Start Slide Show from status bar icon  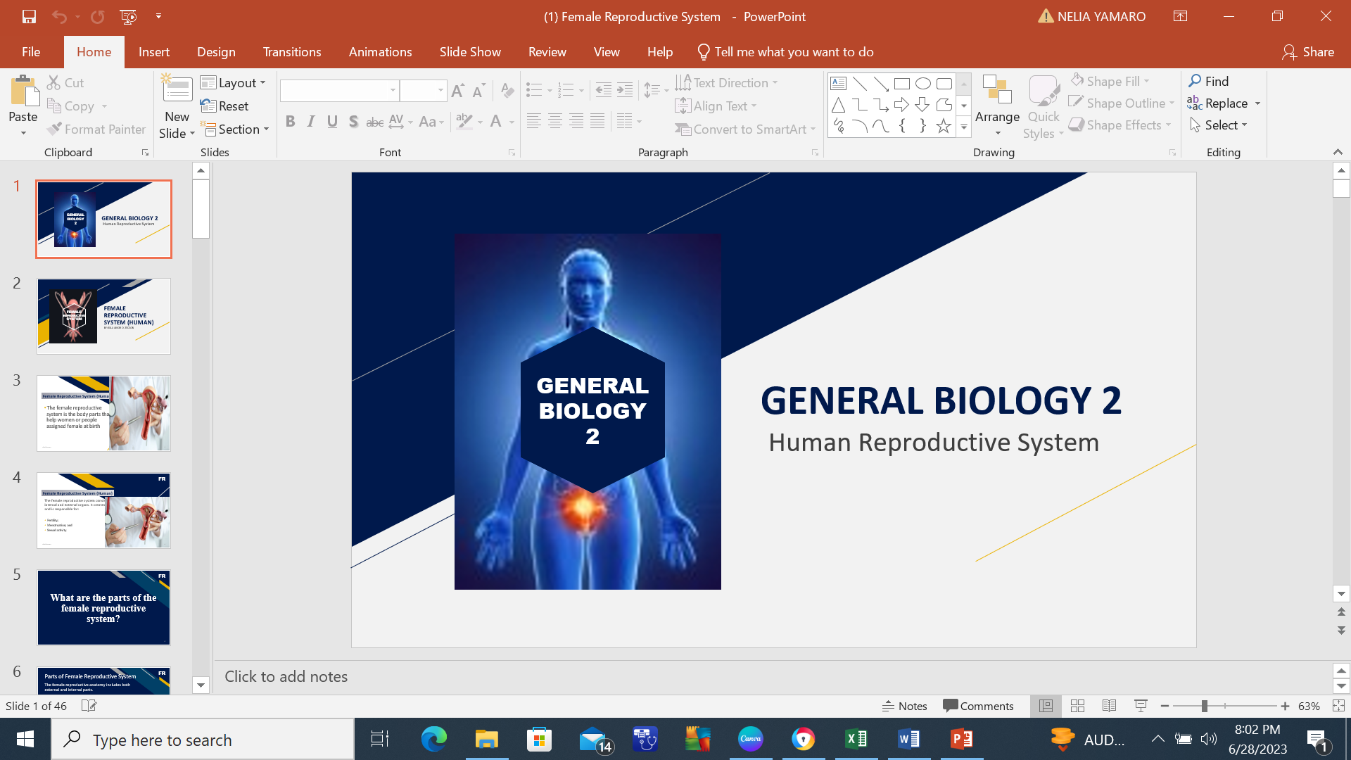click(x=1141, y=706)
